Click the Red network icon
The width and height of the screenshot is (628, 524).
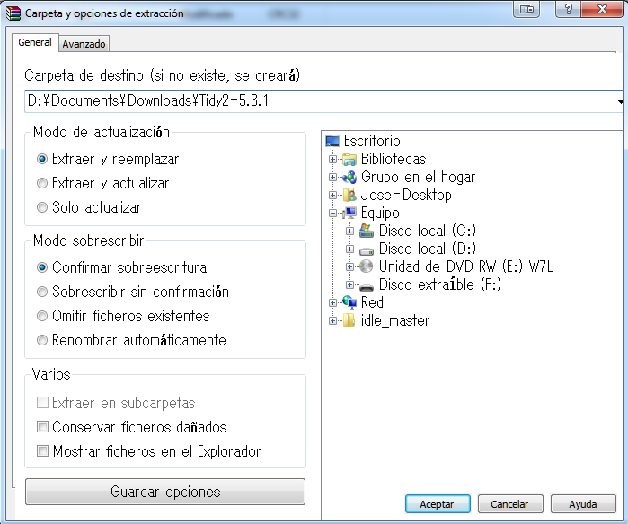click(349, 302)
